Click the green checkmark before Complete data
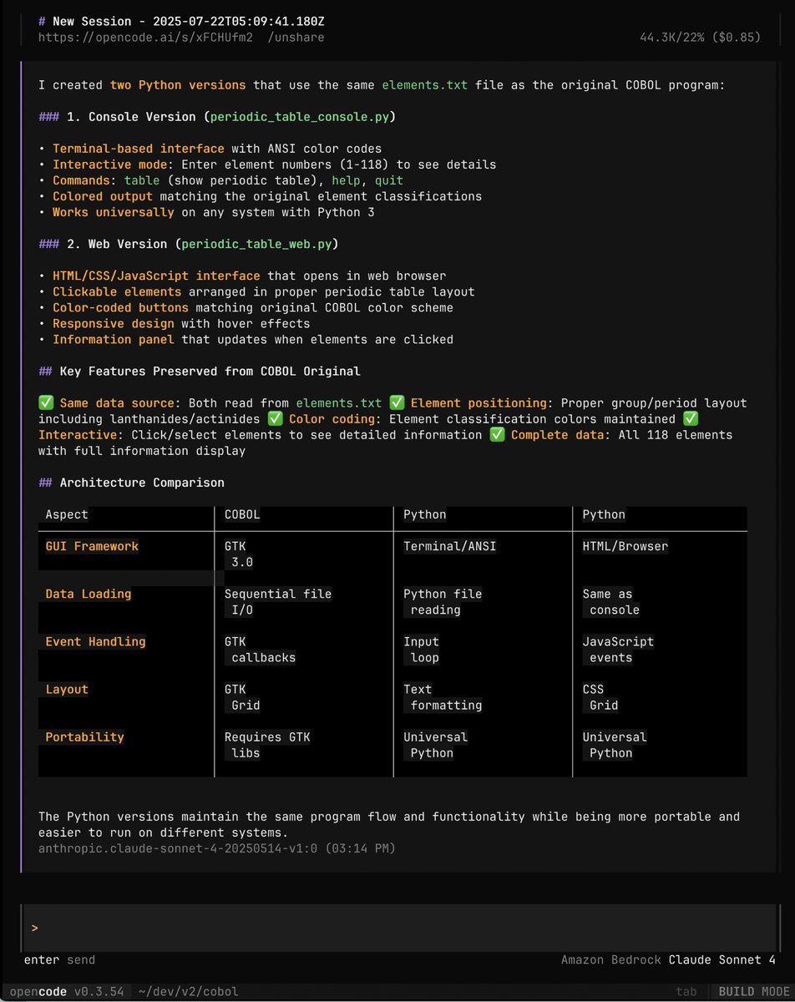Screen dimensions: 795x1002 click(497, 434)
